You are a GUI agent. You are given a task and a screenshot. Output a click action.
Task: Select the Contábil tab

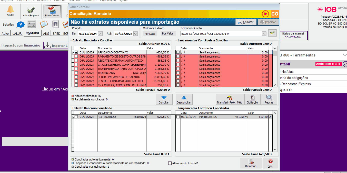[32, 33]
